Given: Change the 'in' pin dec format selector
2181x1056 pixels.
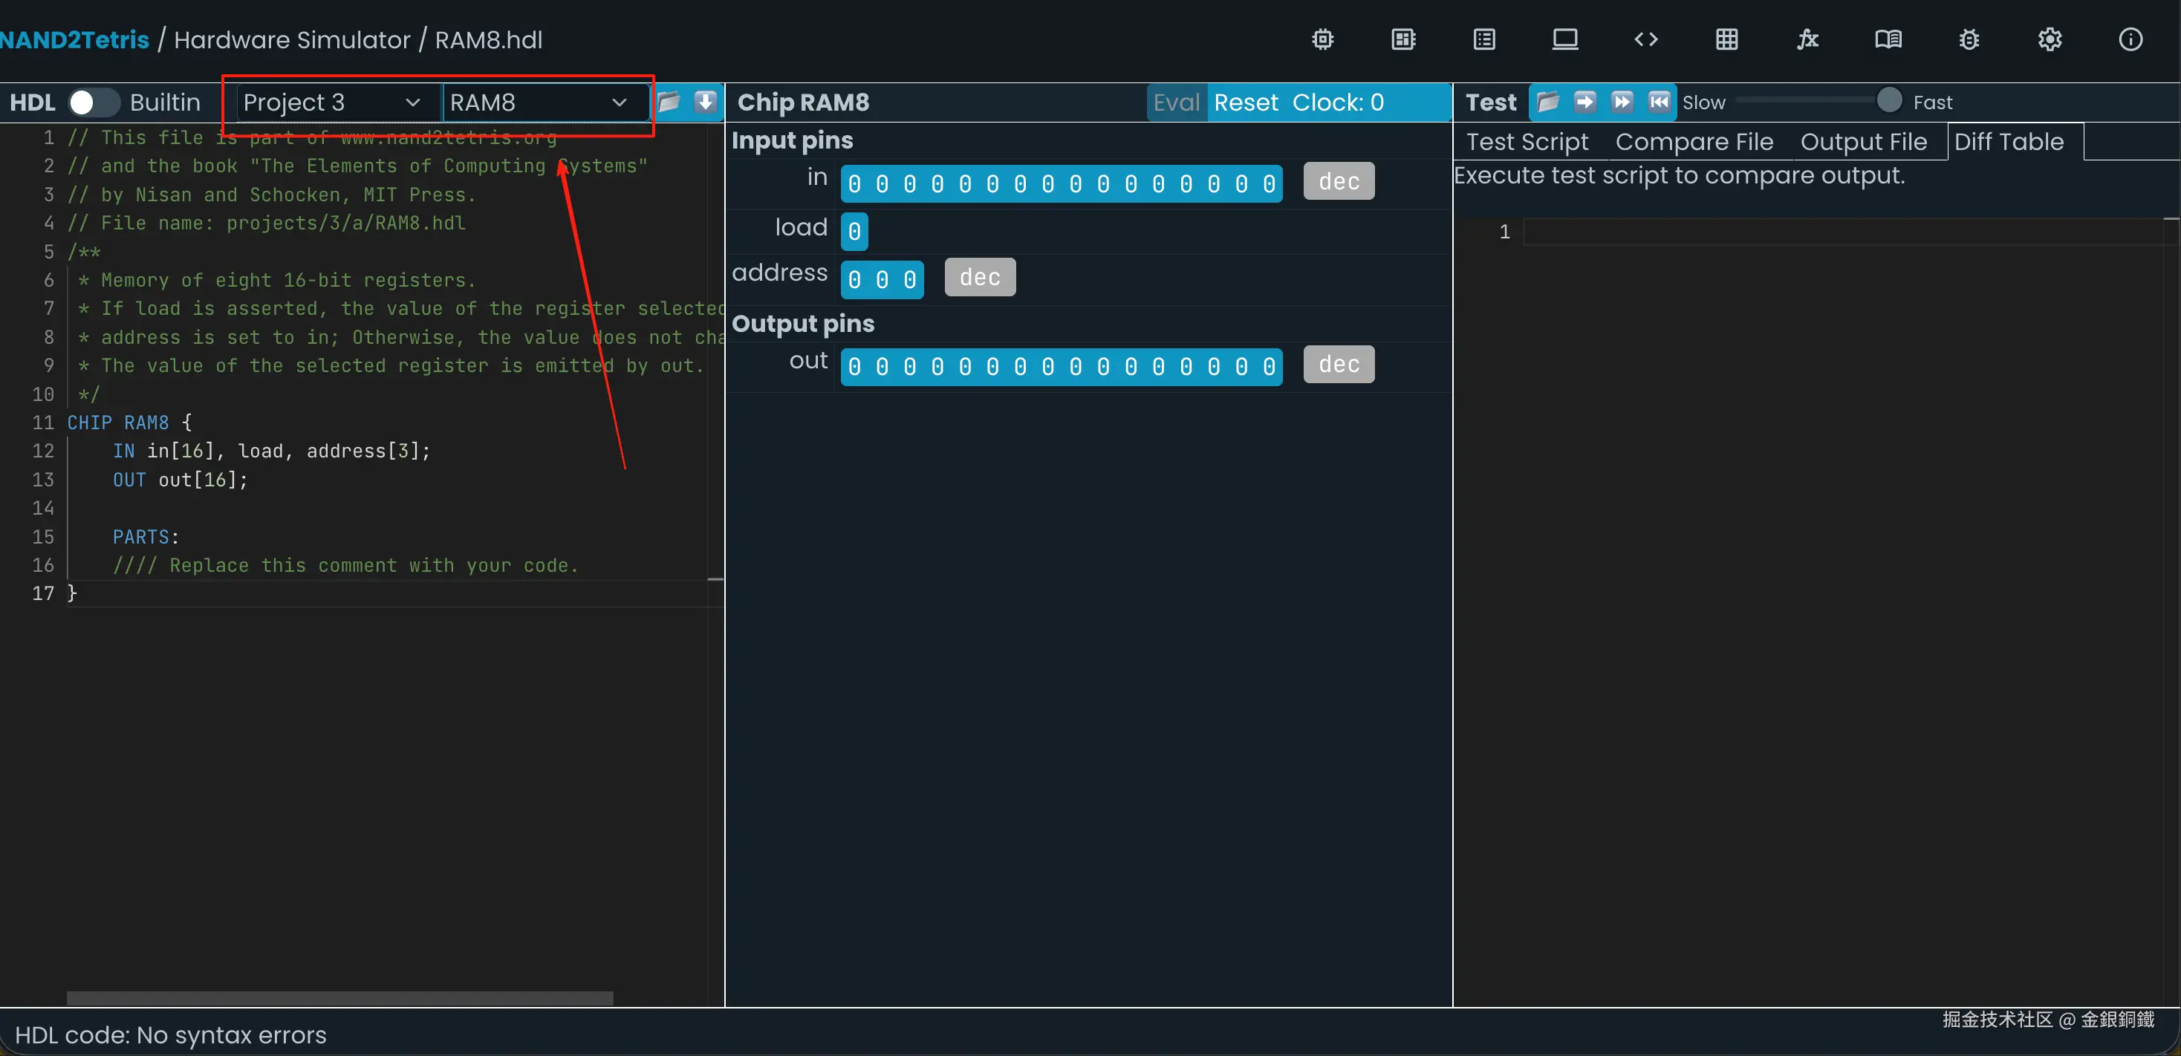Looking at the screenshot, I should click(x=1339, y=181).
